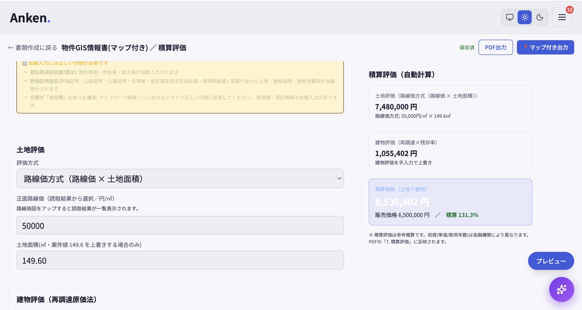The height and width of the screenshot is (310, 582).
Task: Click 販売価格 6,500,000 円 text
Action: pyautogui.click(x=402, y=215)
